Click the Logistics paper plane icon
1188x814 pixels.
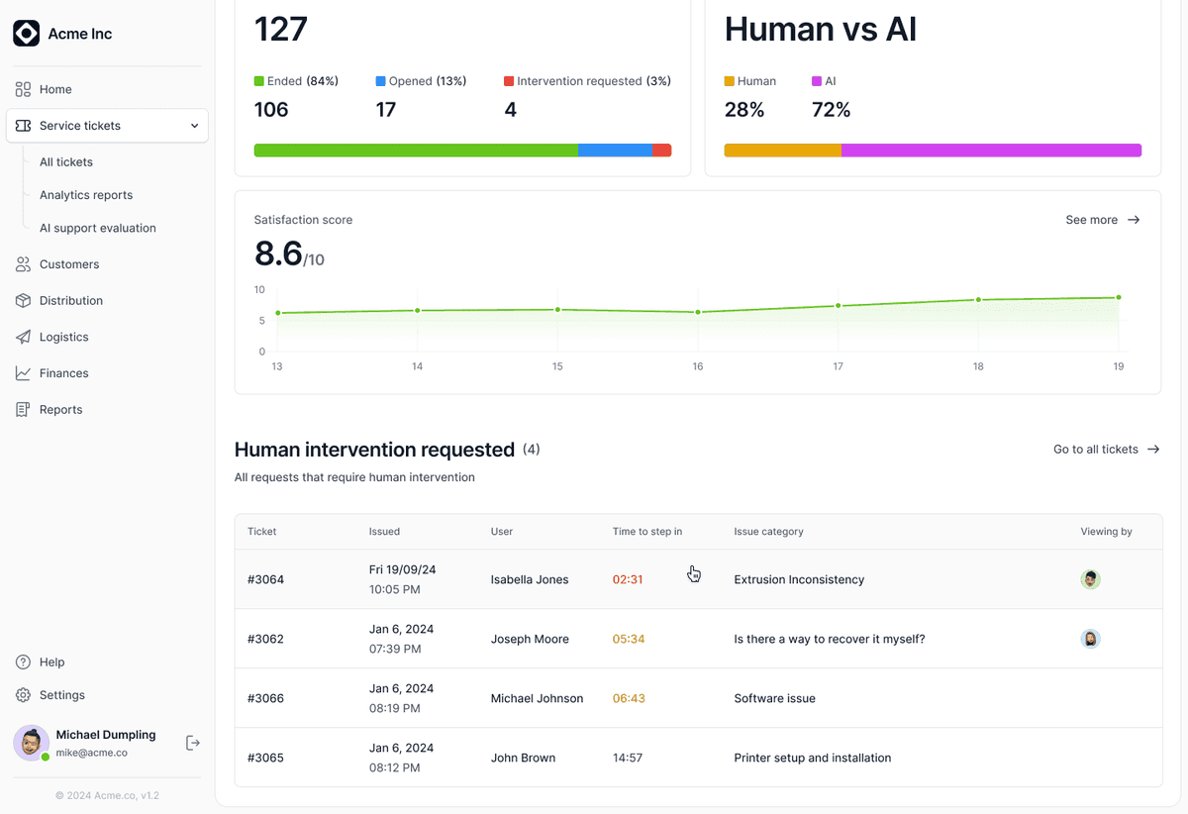[23, 337]
